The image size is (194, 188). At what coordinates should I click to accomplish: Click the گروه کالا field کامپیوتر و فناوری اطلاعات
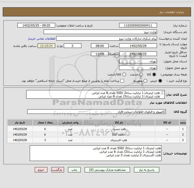pyautogui.click(x=96, y=112)
